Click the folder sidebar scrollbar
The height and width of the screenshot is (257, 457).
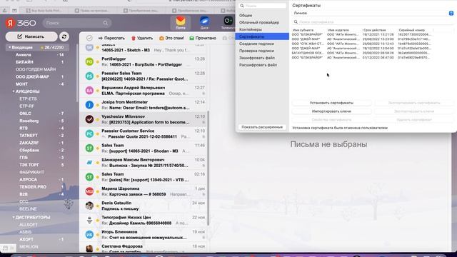77,73
